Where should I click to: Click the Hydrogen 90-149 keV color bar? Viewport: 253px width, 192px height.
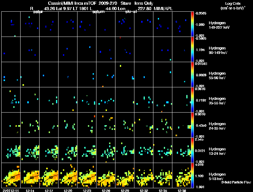pos(192,49)
